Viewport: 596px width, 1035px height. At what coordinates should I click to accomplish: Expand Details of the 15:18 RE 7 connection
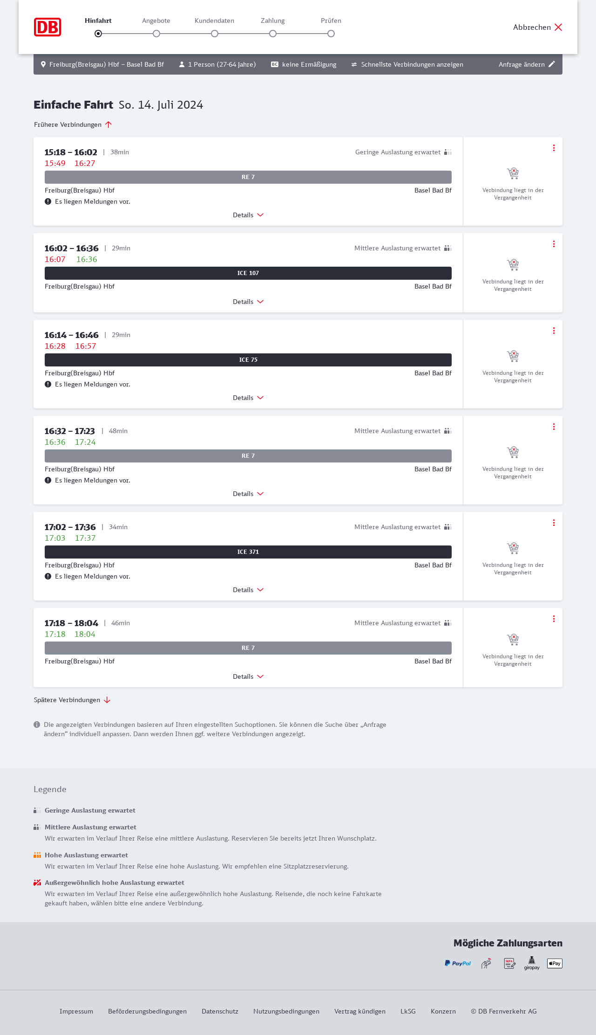[248, 215]
